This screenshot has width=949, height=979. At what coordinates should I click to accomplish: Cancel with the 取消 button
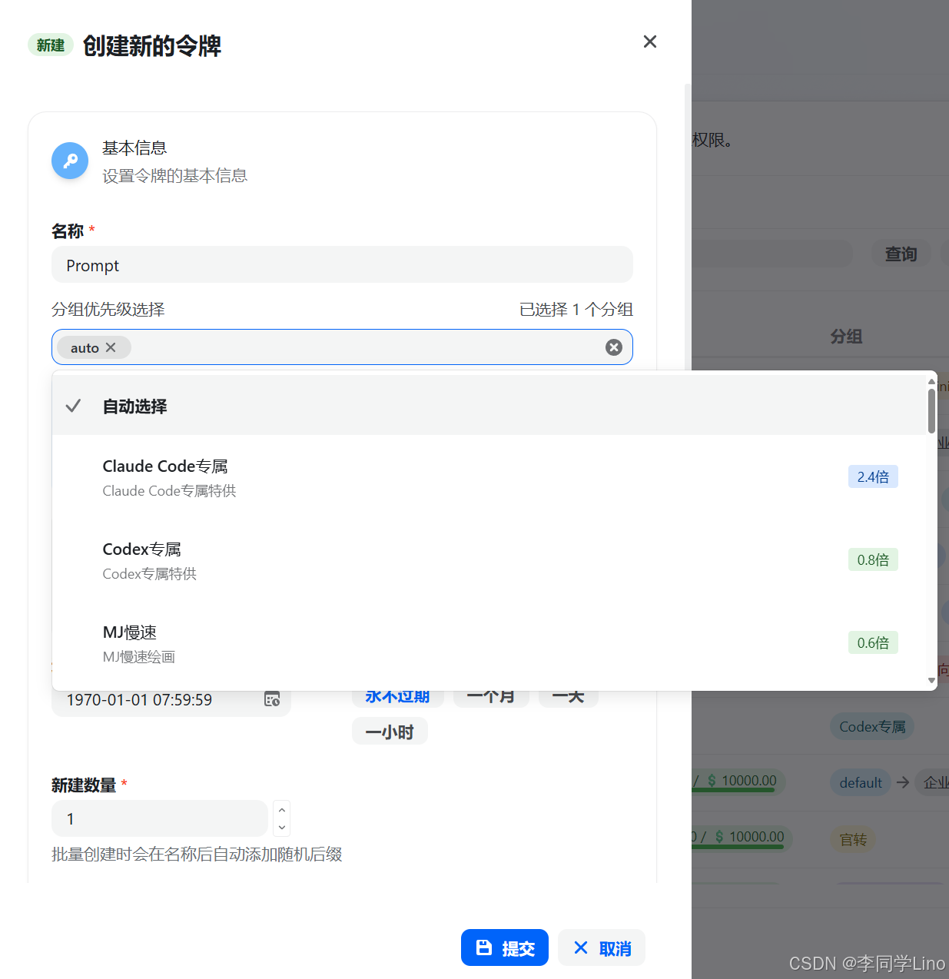click(x=602, y=947)
